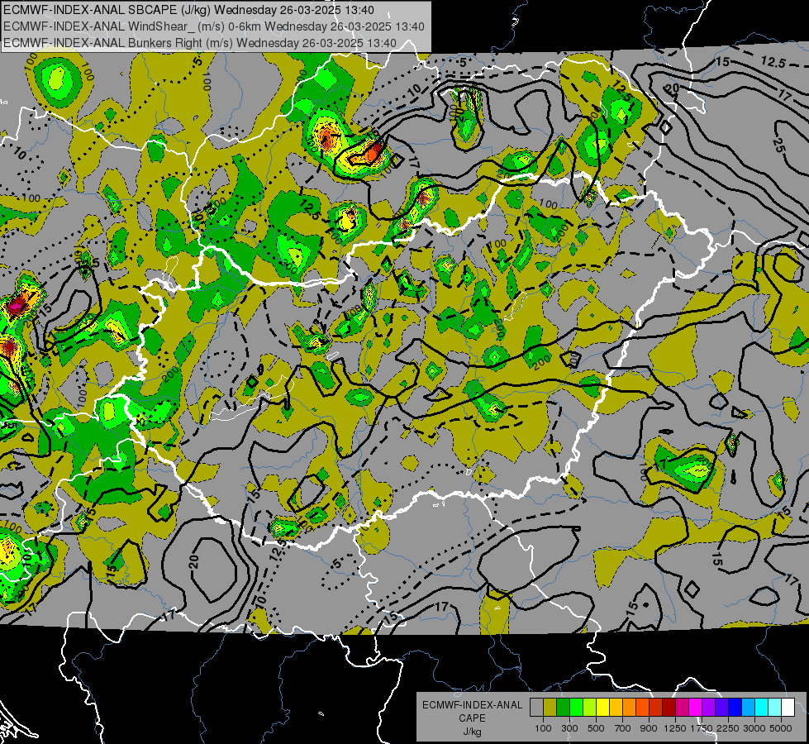
Task: Click the 900 tick label under colorbar
Action: coord(649,728)
